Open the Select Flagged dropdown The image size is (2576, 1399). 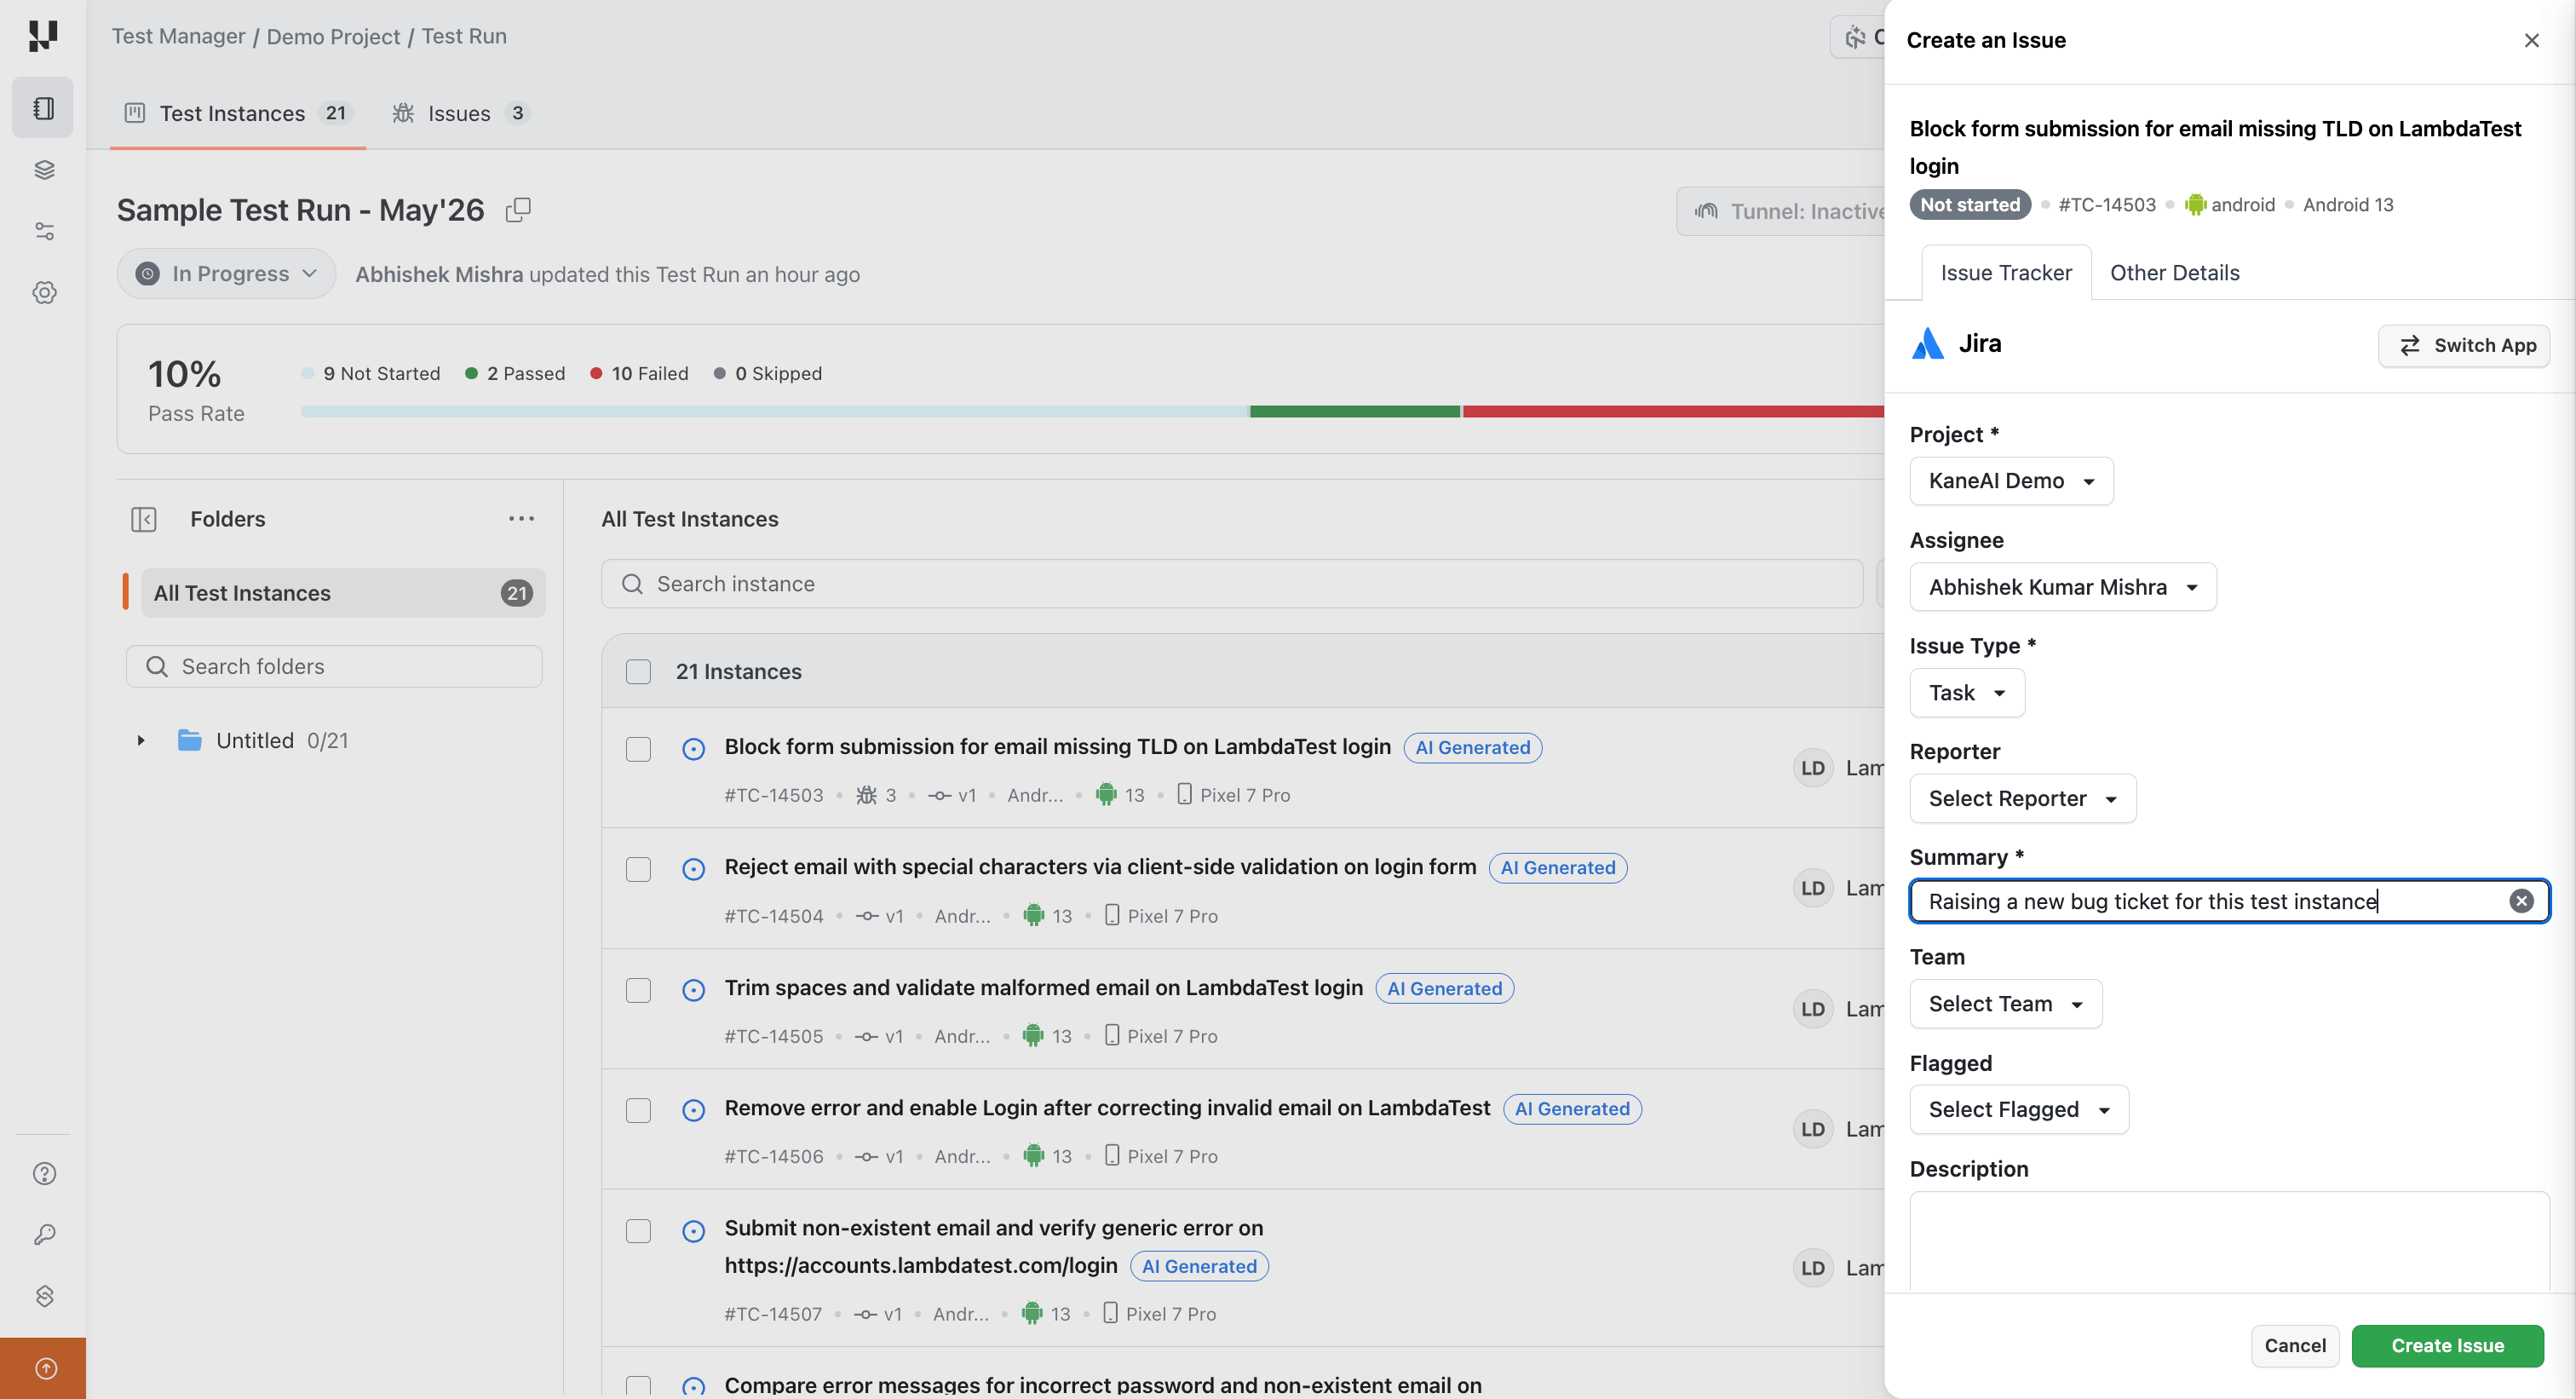pos(2018,1110)
